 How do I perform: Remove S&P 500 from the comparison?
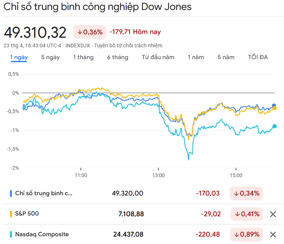pyautogui.click(x=273, y=214)
